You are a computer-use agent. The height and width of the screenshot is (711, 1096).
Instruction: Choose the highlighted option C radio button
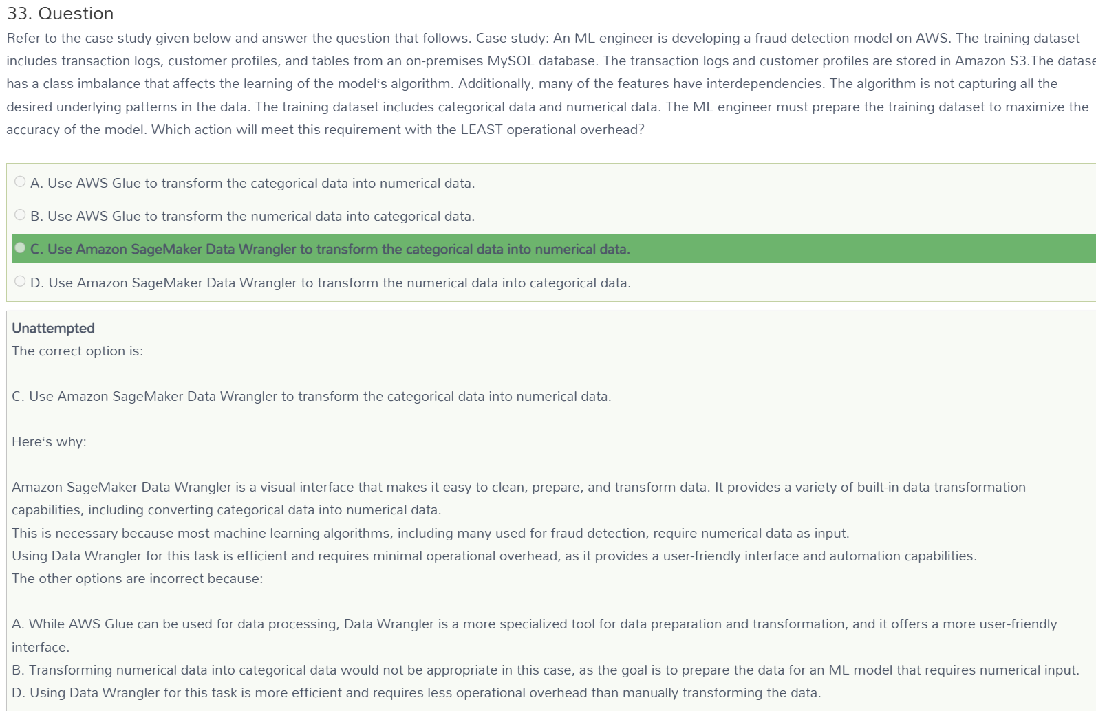point(20,248)
